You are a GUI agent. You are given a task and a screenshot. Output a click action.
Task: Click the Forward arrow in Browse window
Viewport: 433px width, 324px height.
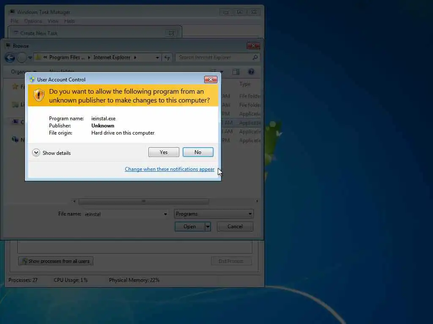tap(22, 57)
